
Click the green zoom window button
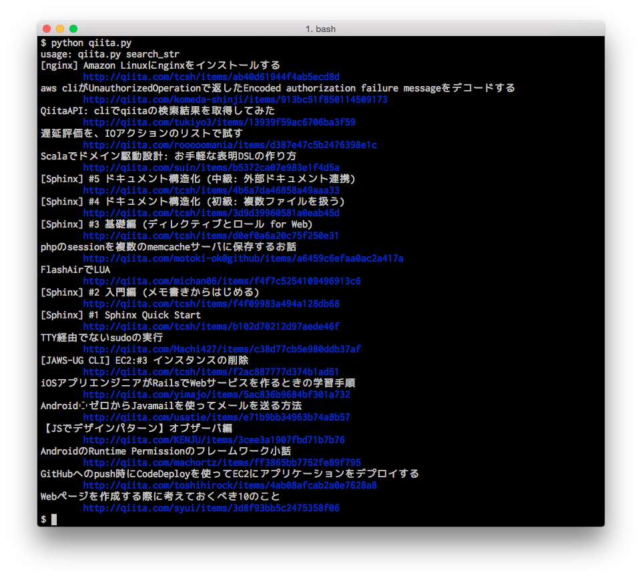73,29
